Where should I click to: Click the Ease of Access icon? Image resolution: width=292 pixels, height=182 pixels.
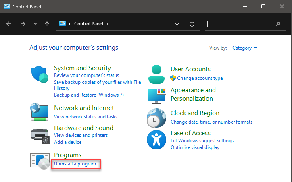pyautogui.click(x=156, y=140)
